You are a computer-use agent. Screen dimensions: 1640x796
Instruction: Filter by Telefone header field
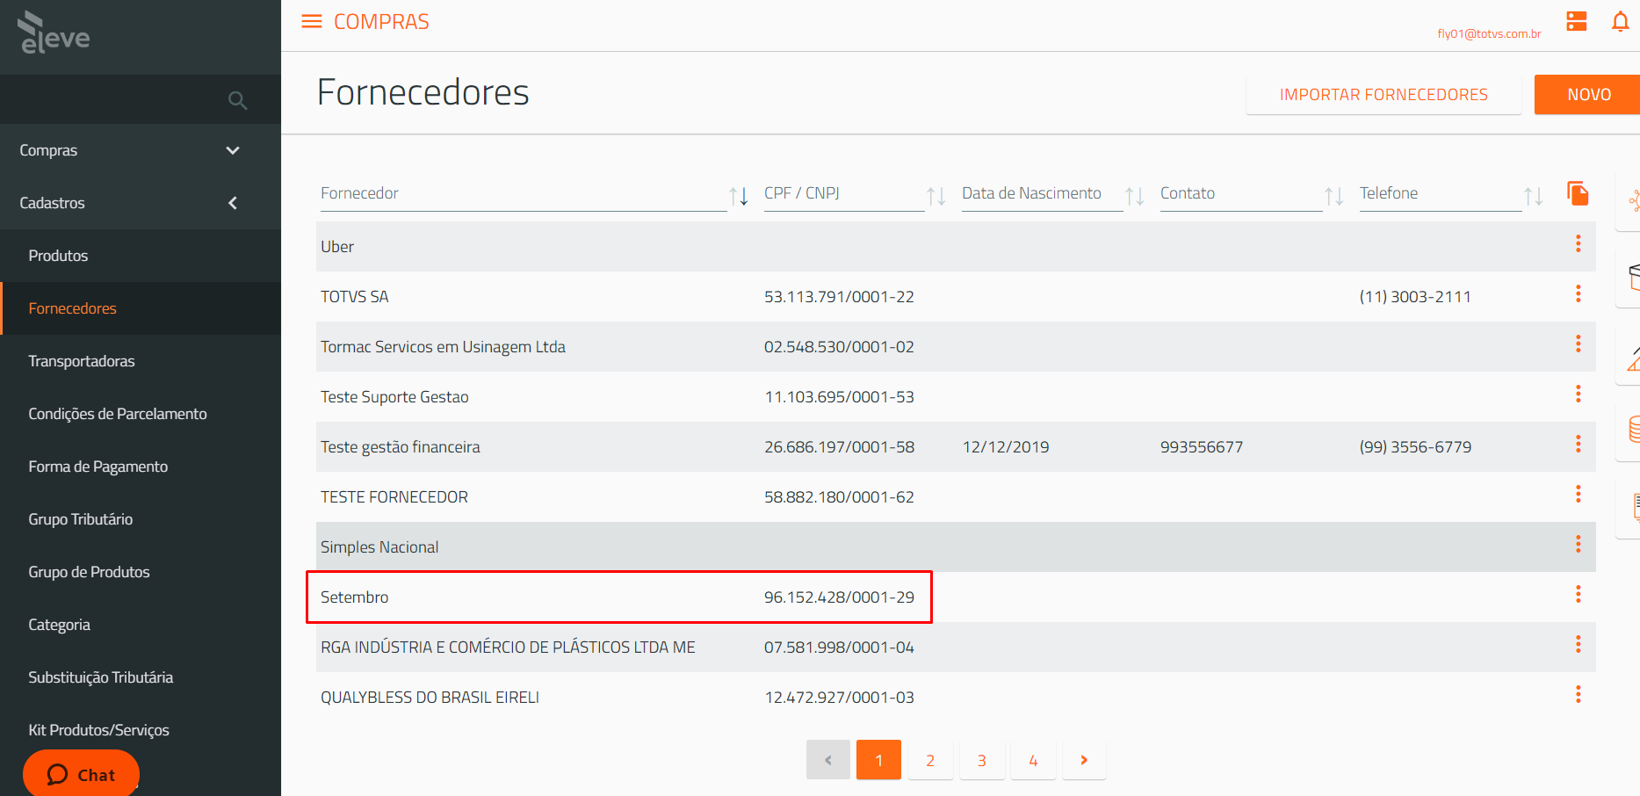pos(1441,193)
